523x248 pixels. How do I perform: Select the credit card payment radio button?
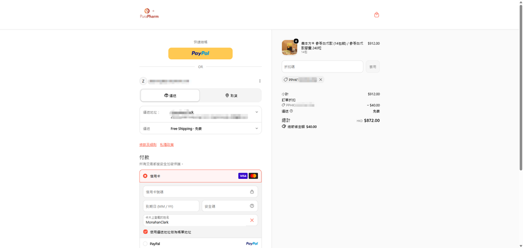pyautogui.click(x=145, y=175)
